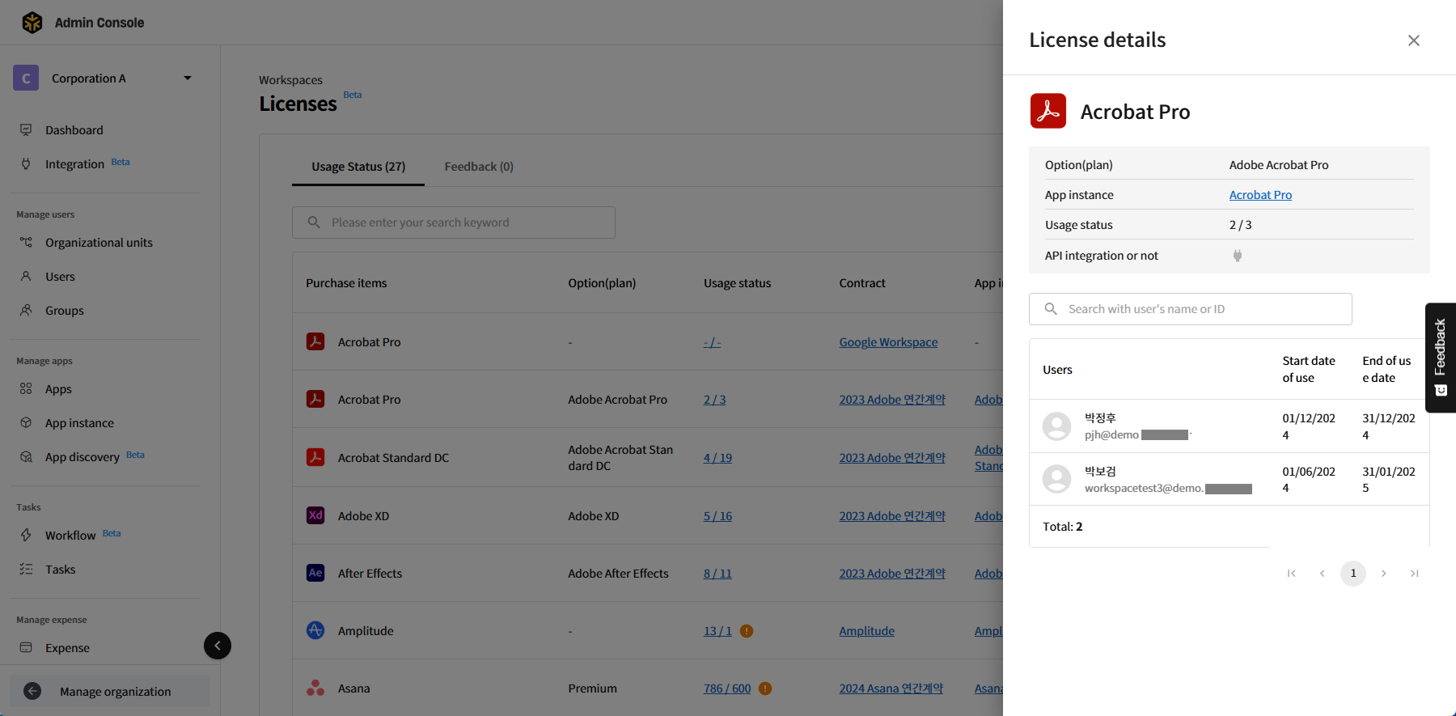Open the Users sidebar item

(60, 277)
